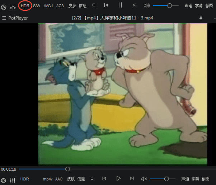The height and width of the screenshot is (185, 216).
Task: Open 皮肤 skin menu in bottom toolbar
Action: pos(71,179)
